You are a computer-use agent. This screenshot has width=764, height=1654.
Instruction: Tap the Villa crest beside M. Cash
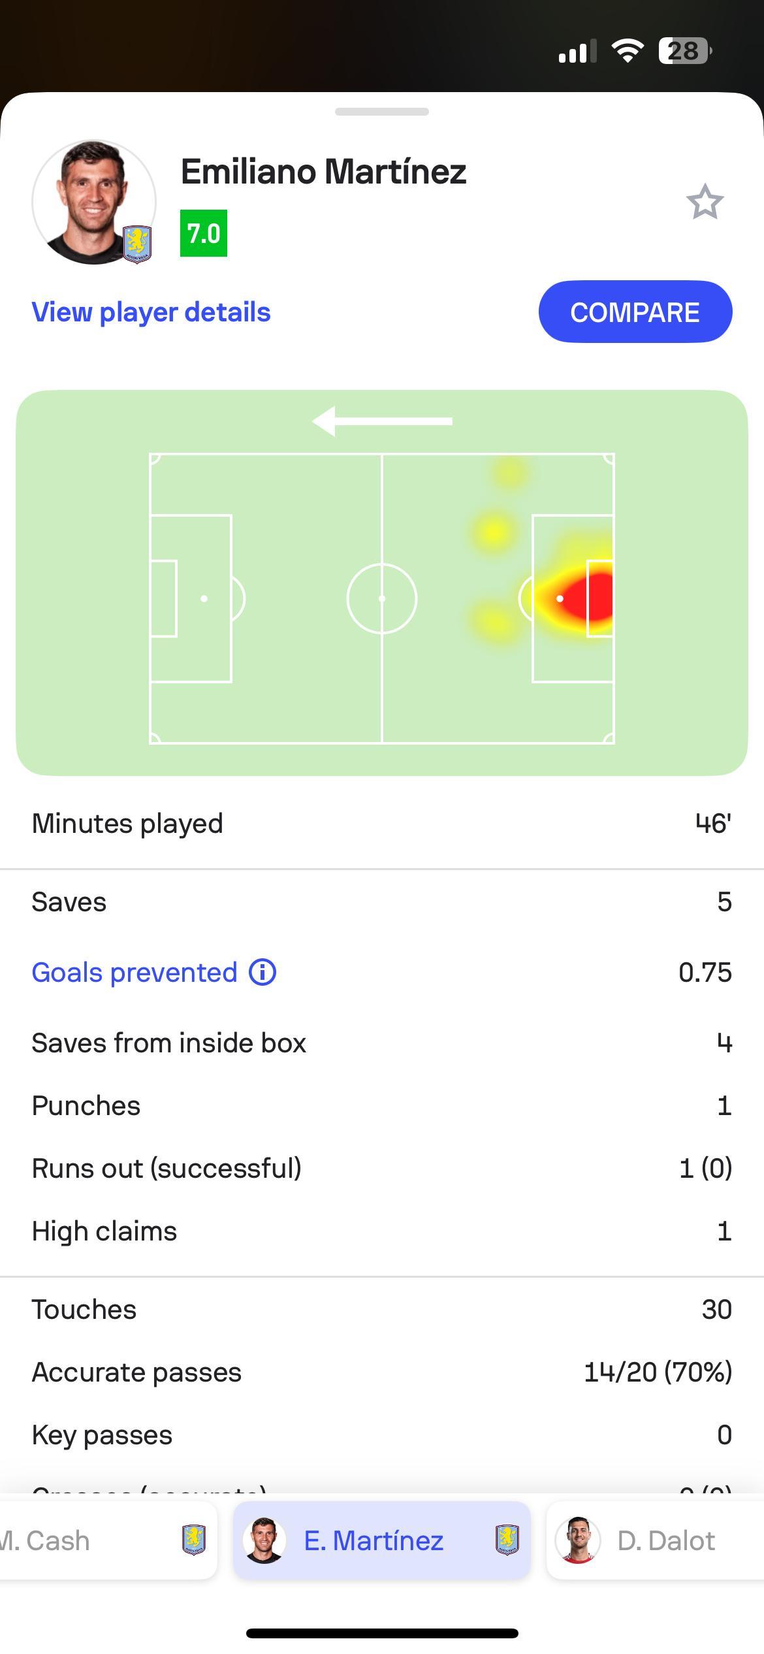click(x=194, y=1540)
